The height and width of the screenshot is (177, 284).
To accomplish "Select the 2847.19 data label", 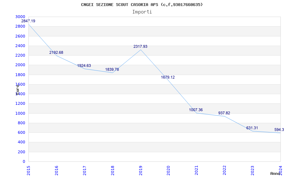I will coord(28,21).
